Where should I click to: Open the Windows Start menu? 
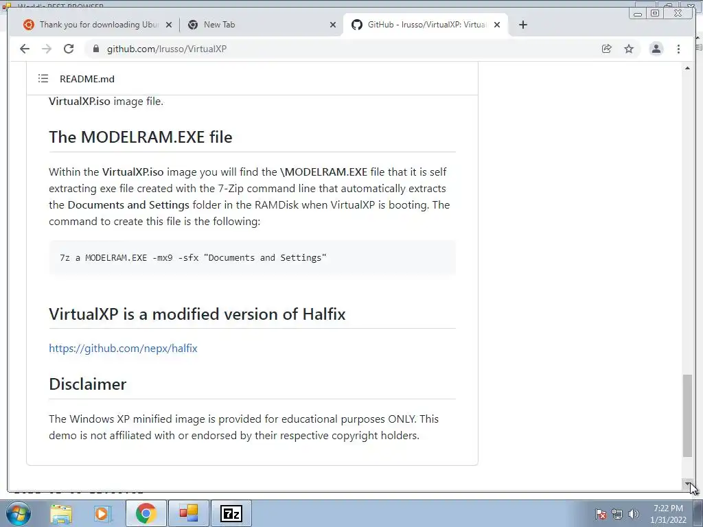click(x=19, y=513)
